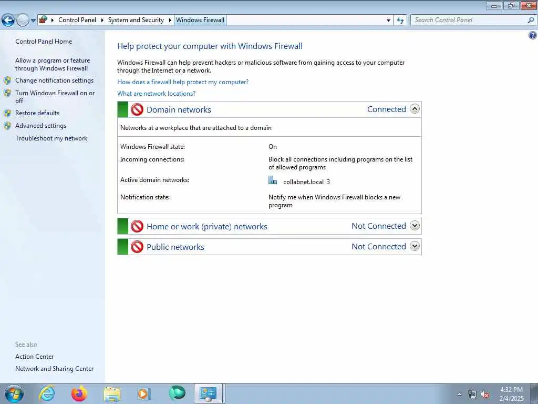The height and width of the screenshot is (404, 538).
Task: Select Control Panel in the breadcrumb path
Action: [x=77, y=20]
